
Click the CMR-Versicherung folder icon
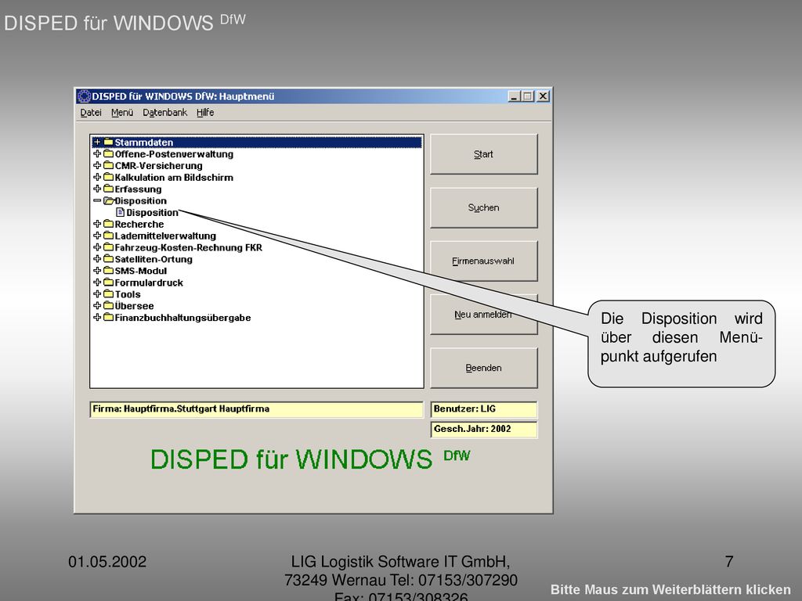tap(108, 166)
